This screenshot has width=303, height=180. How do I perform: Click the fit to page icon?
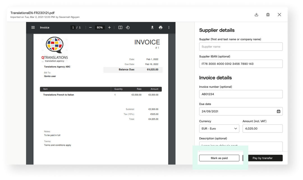pos(120,27)
